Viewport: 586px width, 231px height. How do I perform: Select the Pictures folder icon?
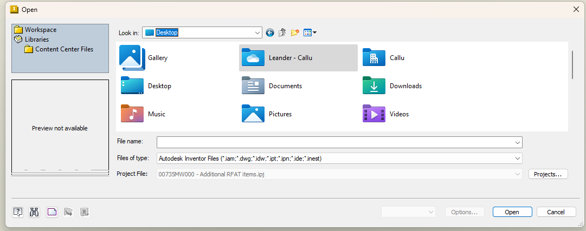pyautogui.click(x=253, y=114)
